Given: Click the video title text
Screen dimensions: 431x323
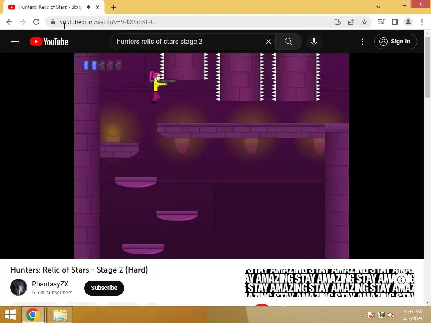Looking at the screenshot, I should [79, 270].
